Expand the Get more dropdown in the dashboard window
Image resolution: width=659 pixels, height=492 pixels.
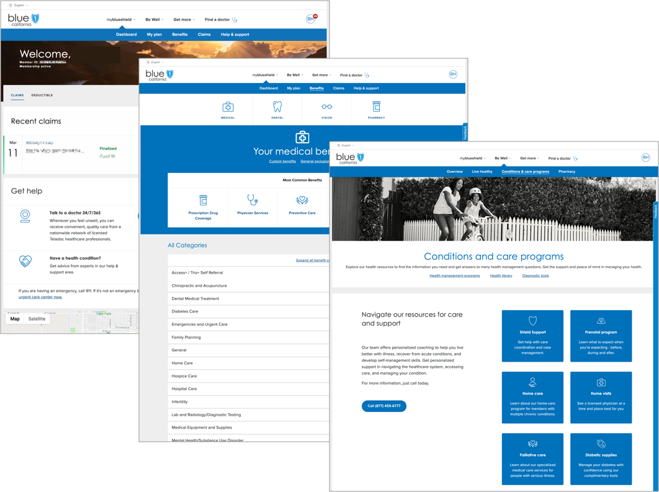pos(184,20)
